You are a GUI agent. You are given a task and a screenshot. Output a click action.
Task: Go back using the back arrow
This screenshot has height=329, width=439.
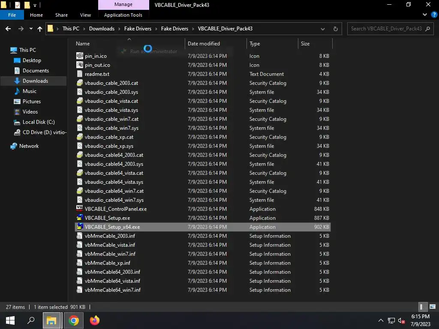[x=8, y=29]
